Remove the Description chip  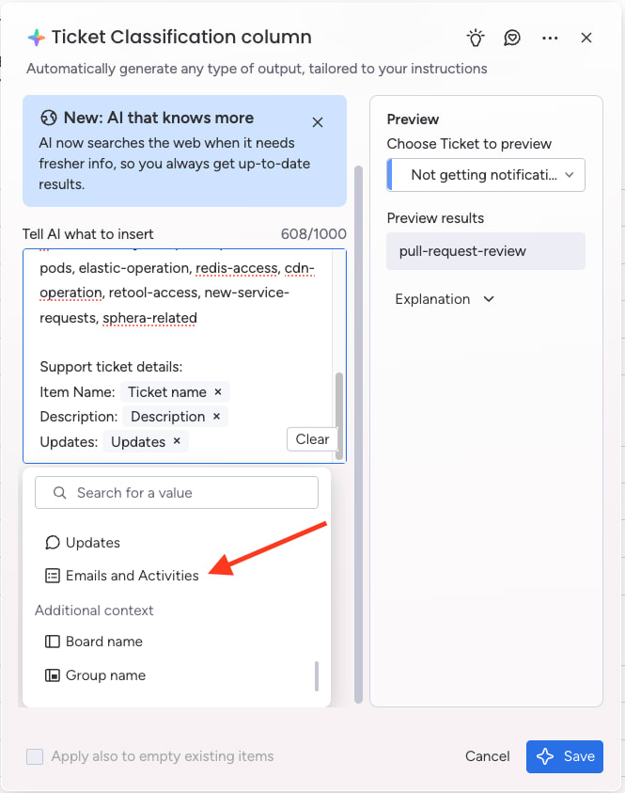tap(216, 416)
